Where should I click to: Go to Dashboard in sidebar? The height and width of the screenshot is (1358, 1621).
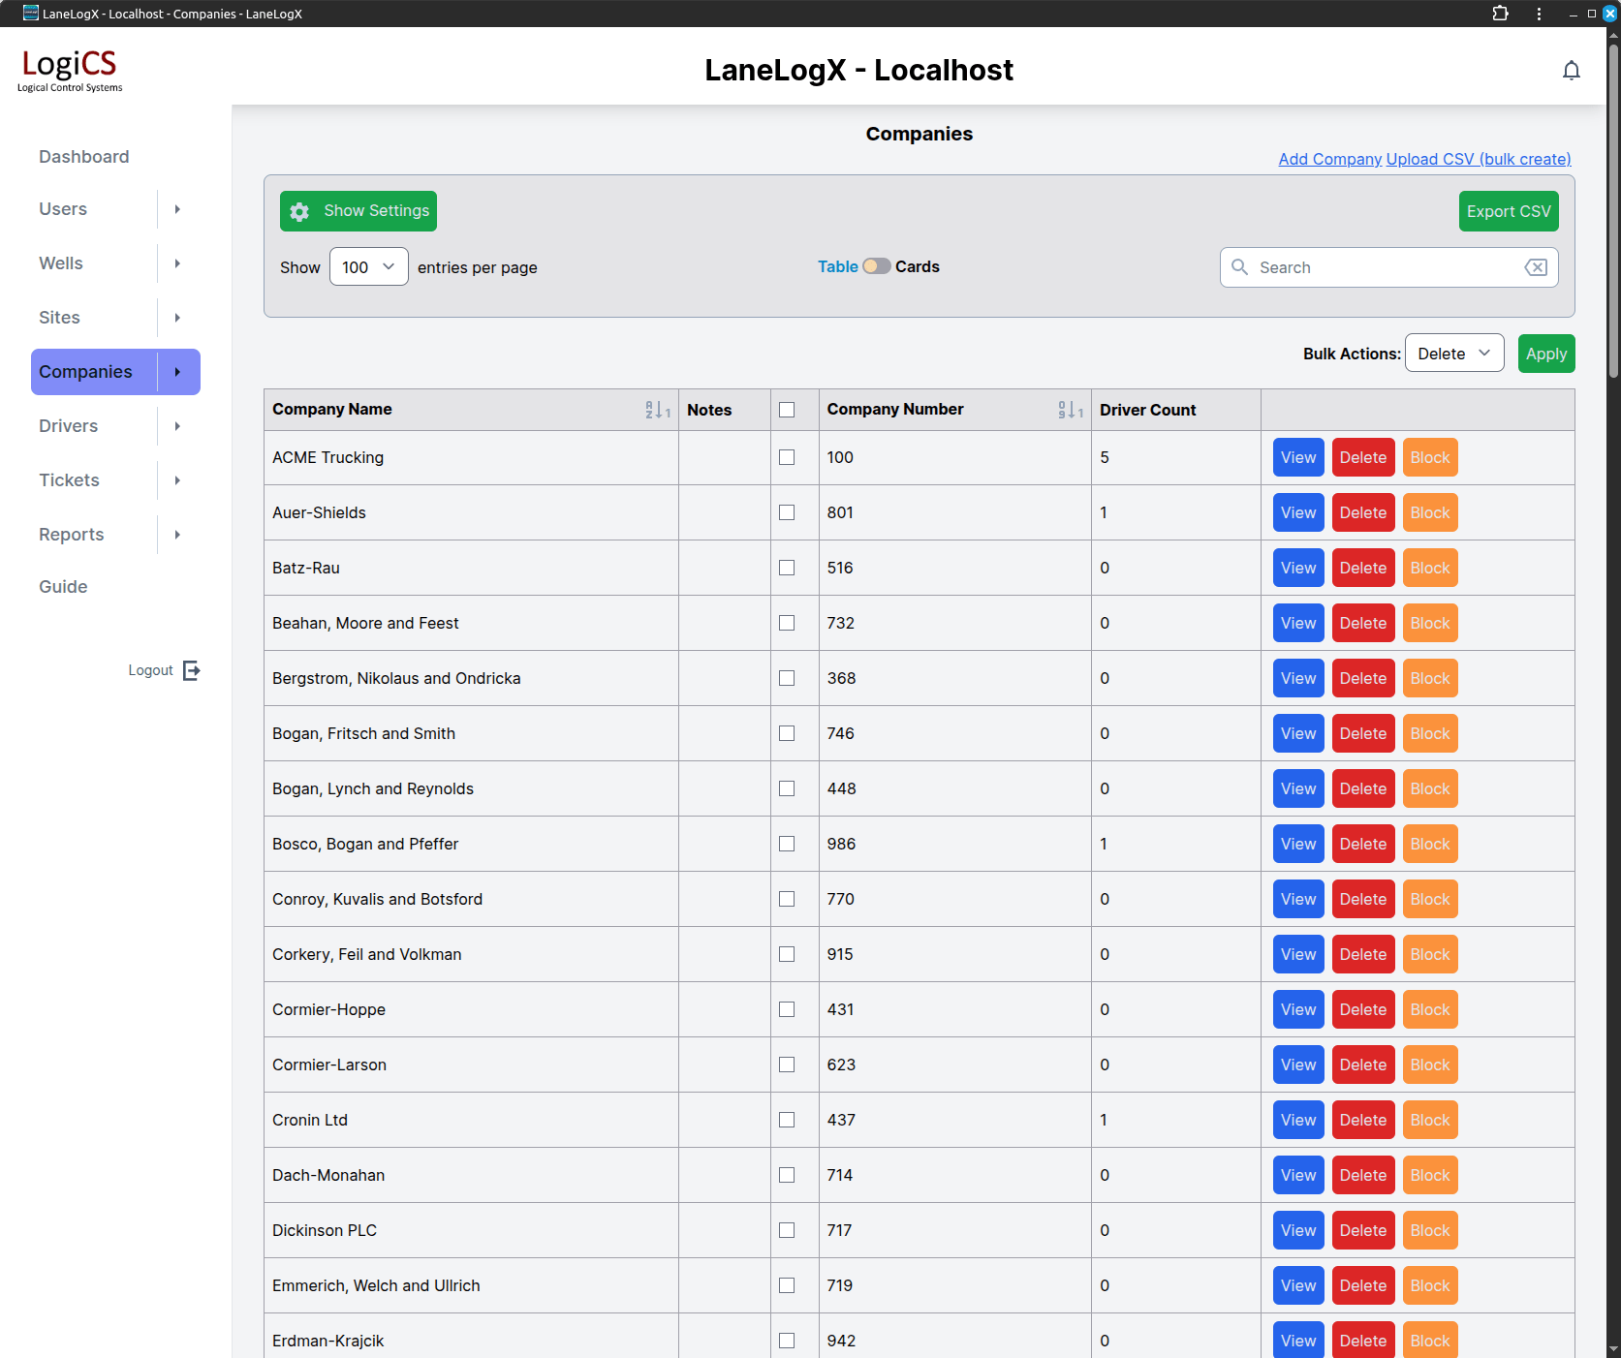84,157
